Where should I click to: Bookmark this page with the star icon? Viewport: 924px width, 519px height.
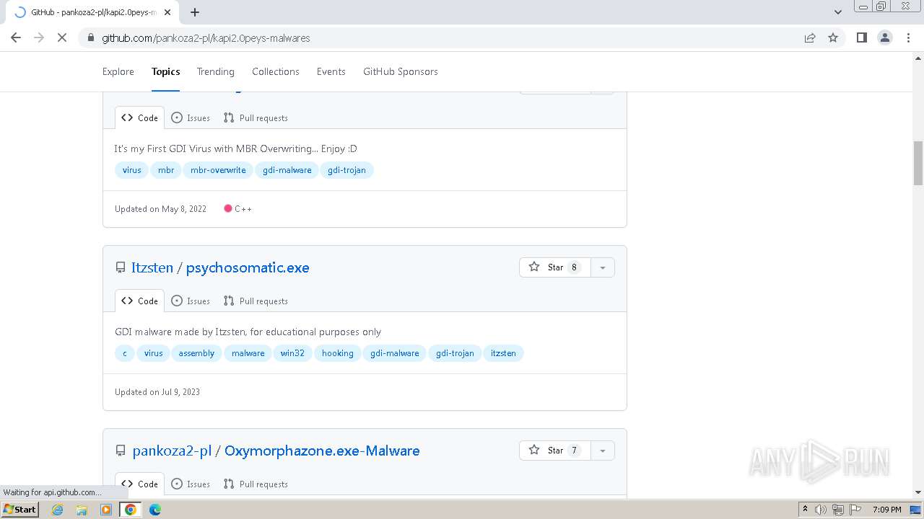pos(833,37)
